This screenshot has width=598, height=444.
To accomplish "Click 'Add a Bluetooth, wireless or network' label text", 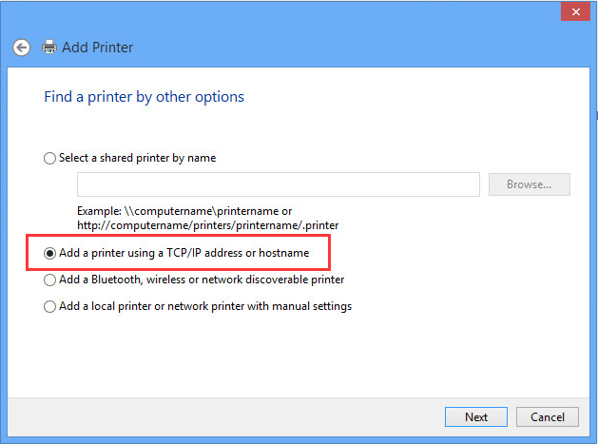I will (202, 280).
